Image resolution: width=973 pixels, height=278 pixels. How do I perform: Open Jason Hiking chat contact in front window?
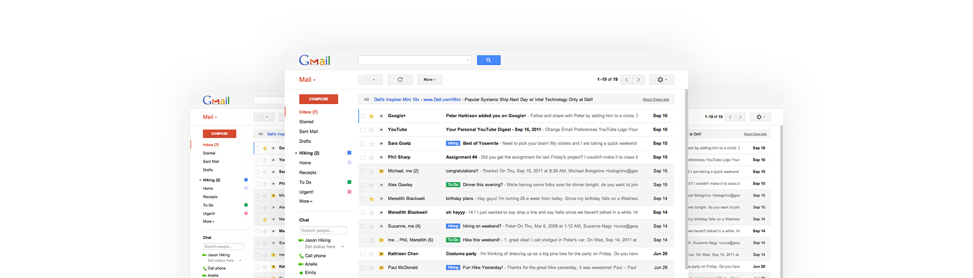click(x=317, y=241)
